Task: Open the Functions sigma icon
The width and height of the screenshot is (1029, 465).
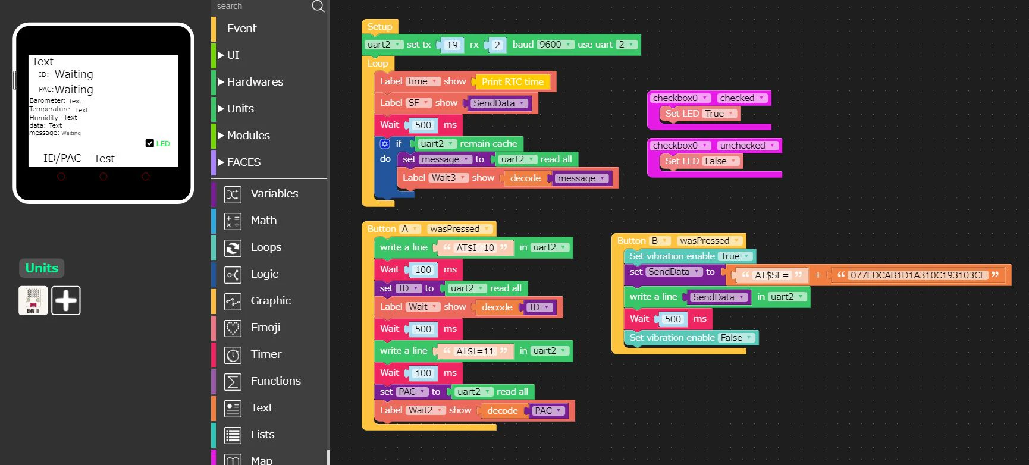Action: pyautogui.click(x=233, y=381)
